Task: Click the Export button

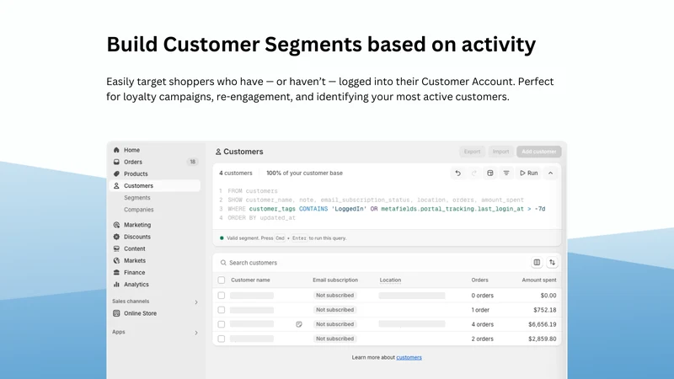Action: (472, 152)
